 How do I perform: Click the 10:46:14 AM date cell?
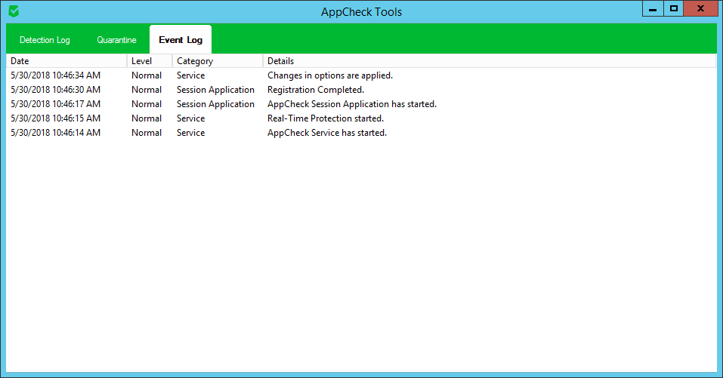pos(56,133)
